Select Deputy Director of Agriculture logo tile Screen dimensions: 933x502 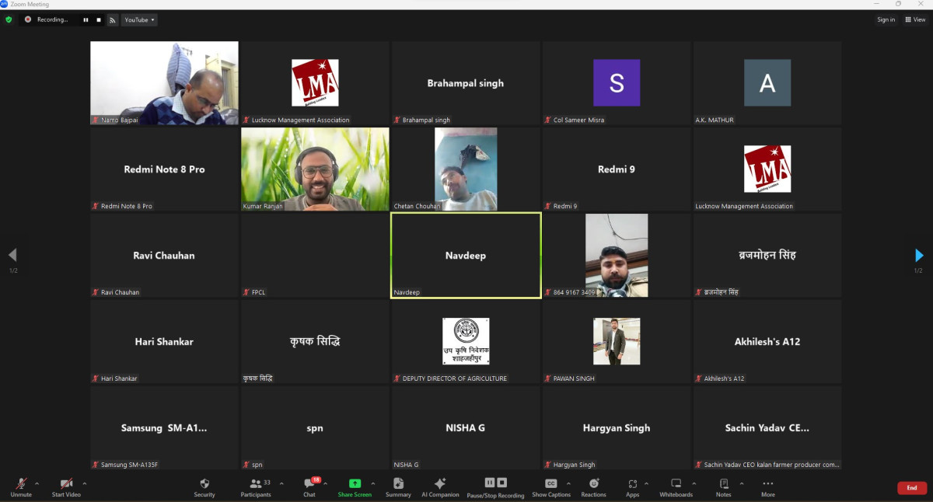click(466, 342)
